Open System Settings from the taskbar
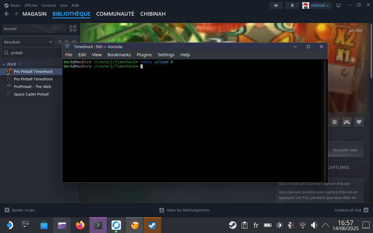This screenshot has width=373, height=233. [26, 225]
